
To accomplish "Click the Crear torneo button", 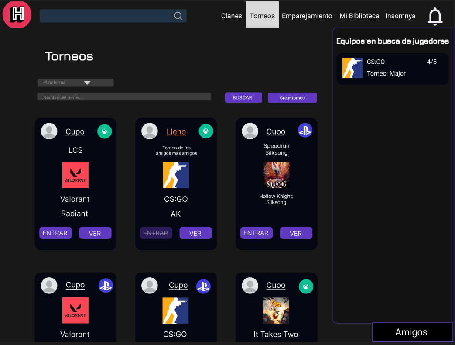I will coord(292,98).
